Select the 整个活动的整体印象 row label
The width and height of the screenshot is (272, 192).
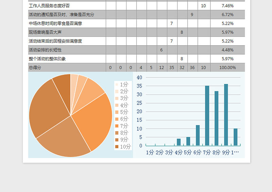pos(47,59)
